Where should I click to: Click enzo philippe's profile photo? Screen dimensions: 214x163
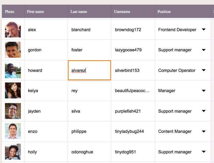point(13,131)
